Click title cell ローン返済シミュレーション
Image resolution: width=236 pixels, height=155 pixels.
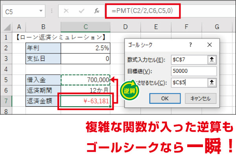pyautogui.click(x=61, y=37)
